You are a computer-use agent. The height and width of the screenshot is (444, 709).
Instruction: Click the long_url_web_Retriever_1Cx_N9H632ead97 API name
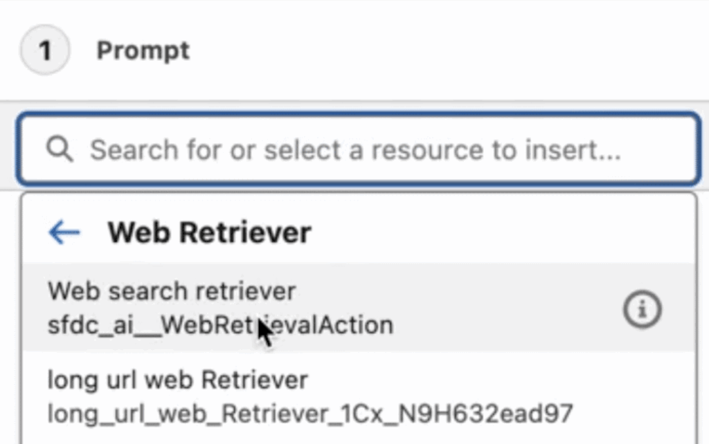point(310,414)
